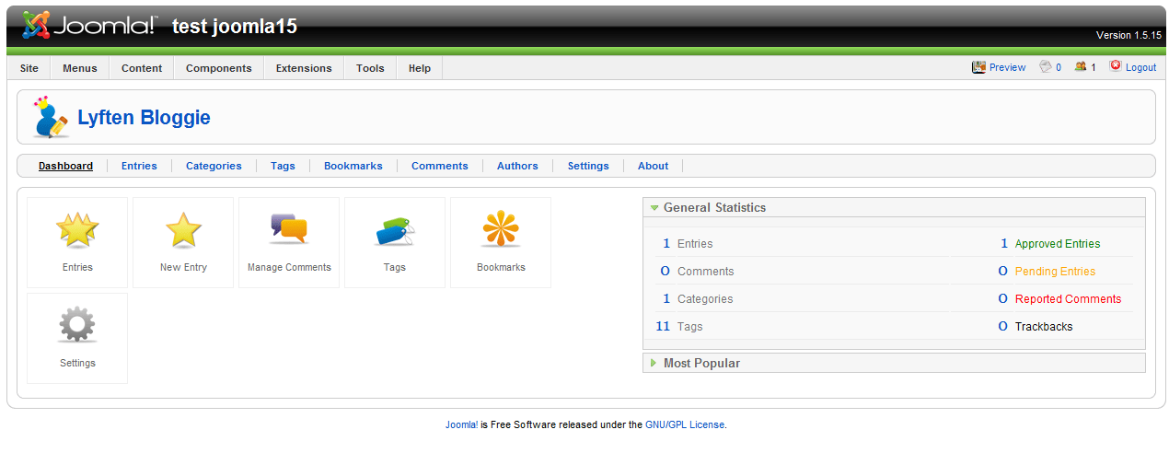Go to the Tags tab in submenu

283,166
